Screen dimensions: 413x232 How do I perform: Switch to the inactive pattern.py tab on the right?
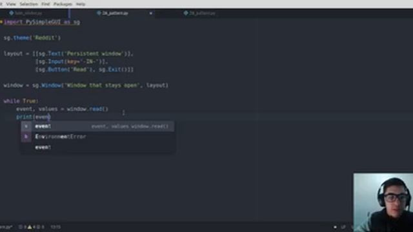(x=202, y=13)
